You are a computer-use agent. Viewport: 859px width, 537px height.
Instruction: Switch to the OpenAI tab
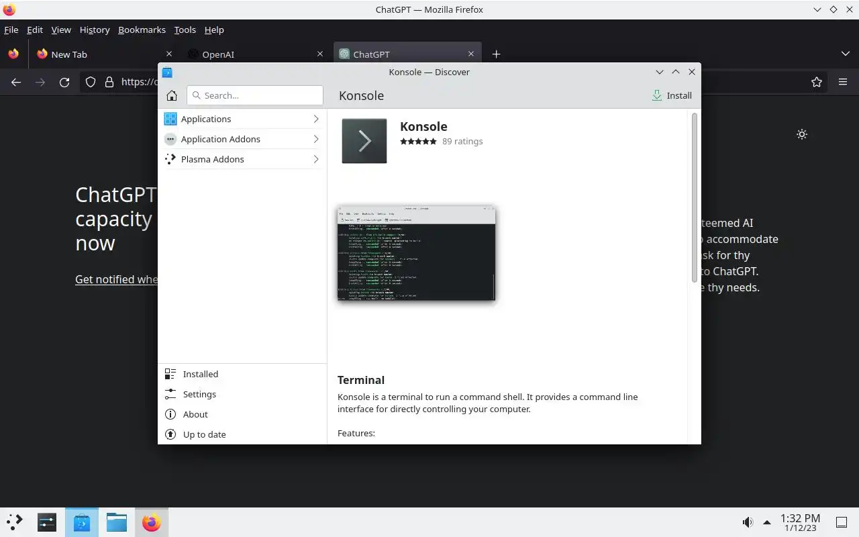(256, 54)
